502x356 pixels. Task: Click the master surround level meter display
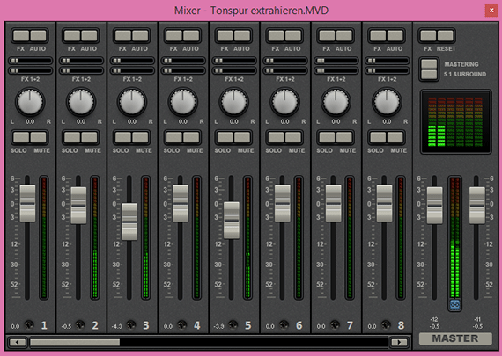(455, 122)
